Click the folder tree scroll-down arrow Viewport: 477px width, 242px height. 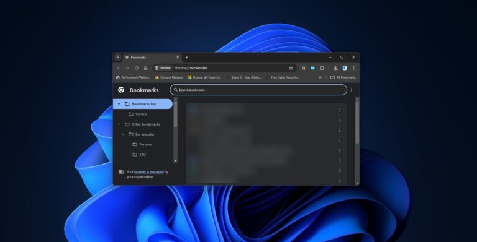[x=175, y=161]
